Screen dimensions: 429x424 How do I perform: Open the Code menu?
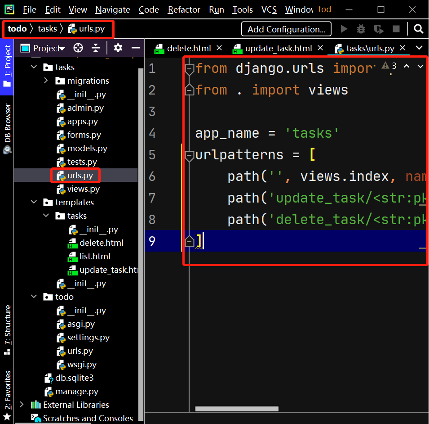[149, 9]
